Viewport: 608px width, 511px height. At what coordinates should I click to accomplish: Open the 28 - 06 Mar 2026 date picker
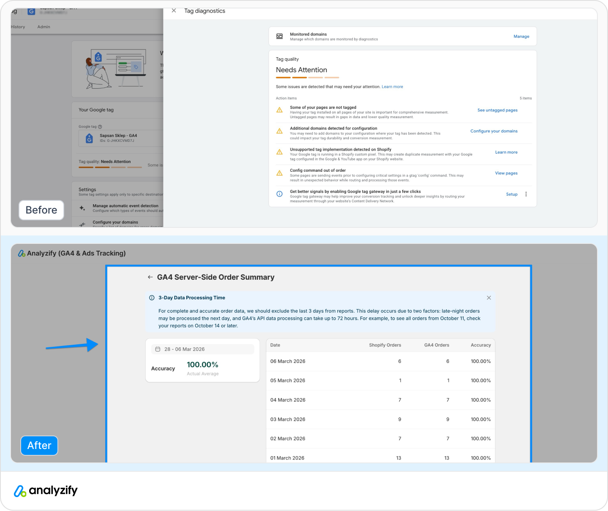click(x=203, y=349)
